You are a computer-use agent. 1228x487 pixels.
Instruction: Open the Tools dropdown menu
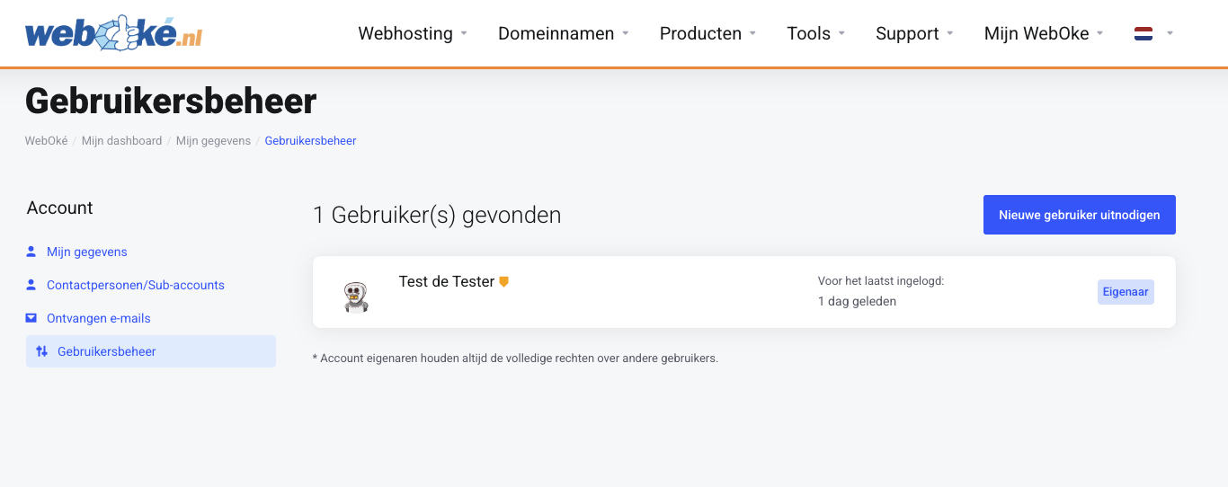click(x=815, y=33)
